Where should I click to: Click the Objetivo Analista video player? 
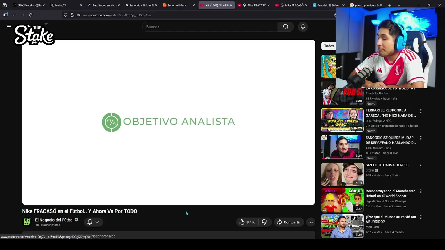tap(169, 122)
